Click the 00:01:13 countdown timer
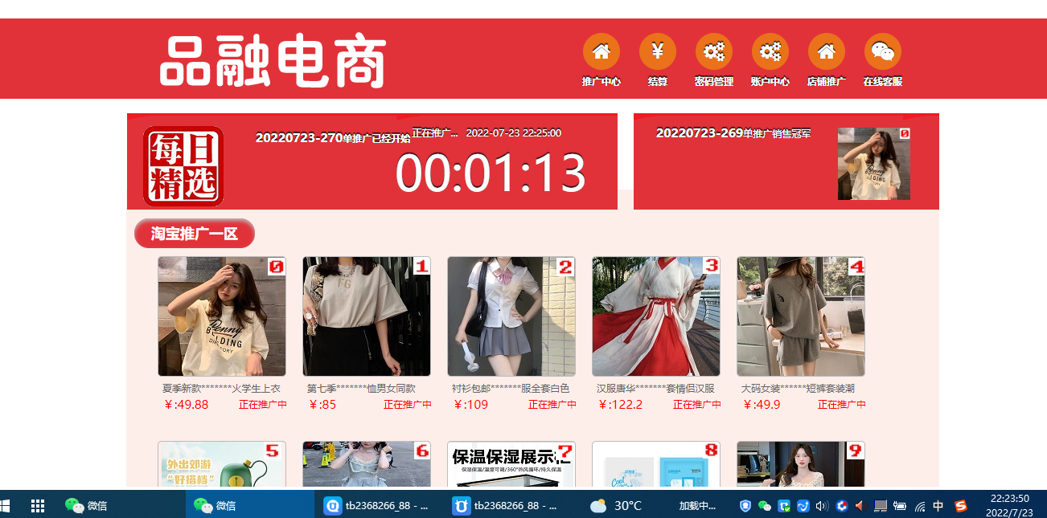The width and height of the screenshot is (1047, 518). 491,173
